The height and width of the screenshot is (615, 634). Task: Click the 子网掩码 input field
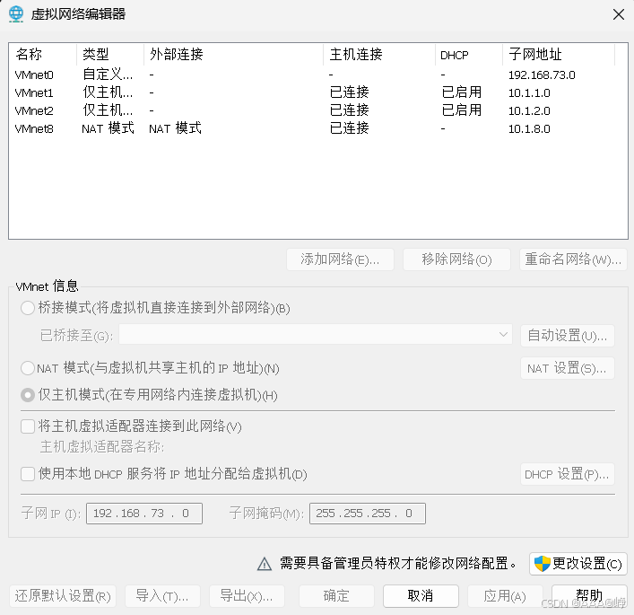[x=368, y=514]
